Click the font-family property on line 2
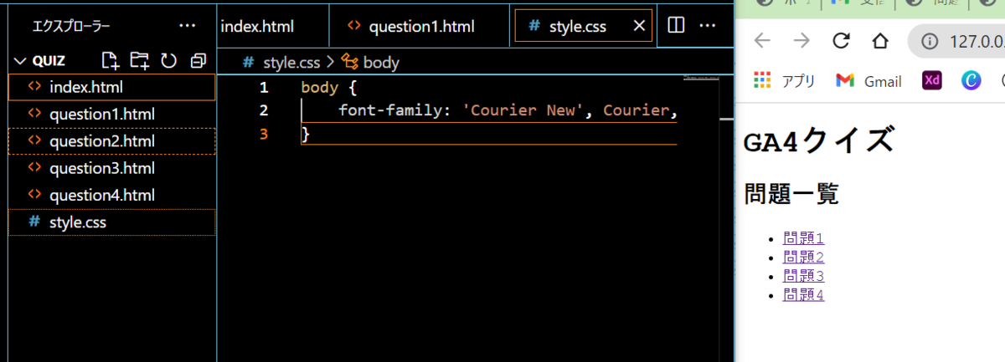The height and width of the screenshot is (362, 1005). click(x=390, y=110)
